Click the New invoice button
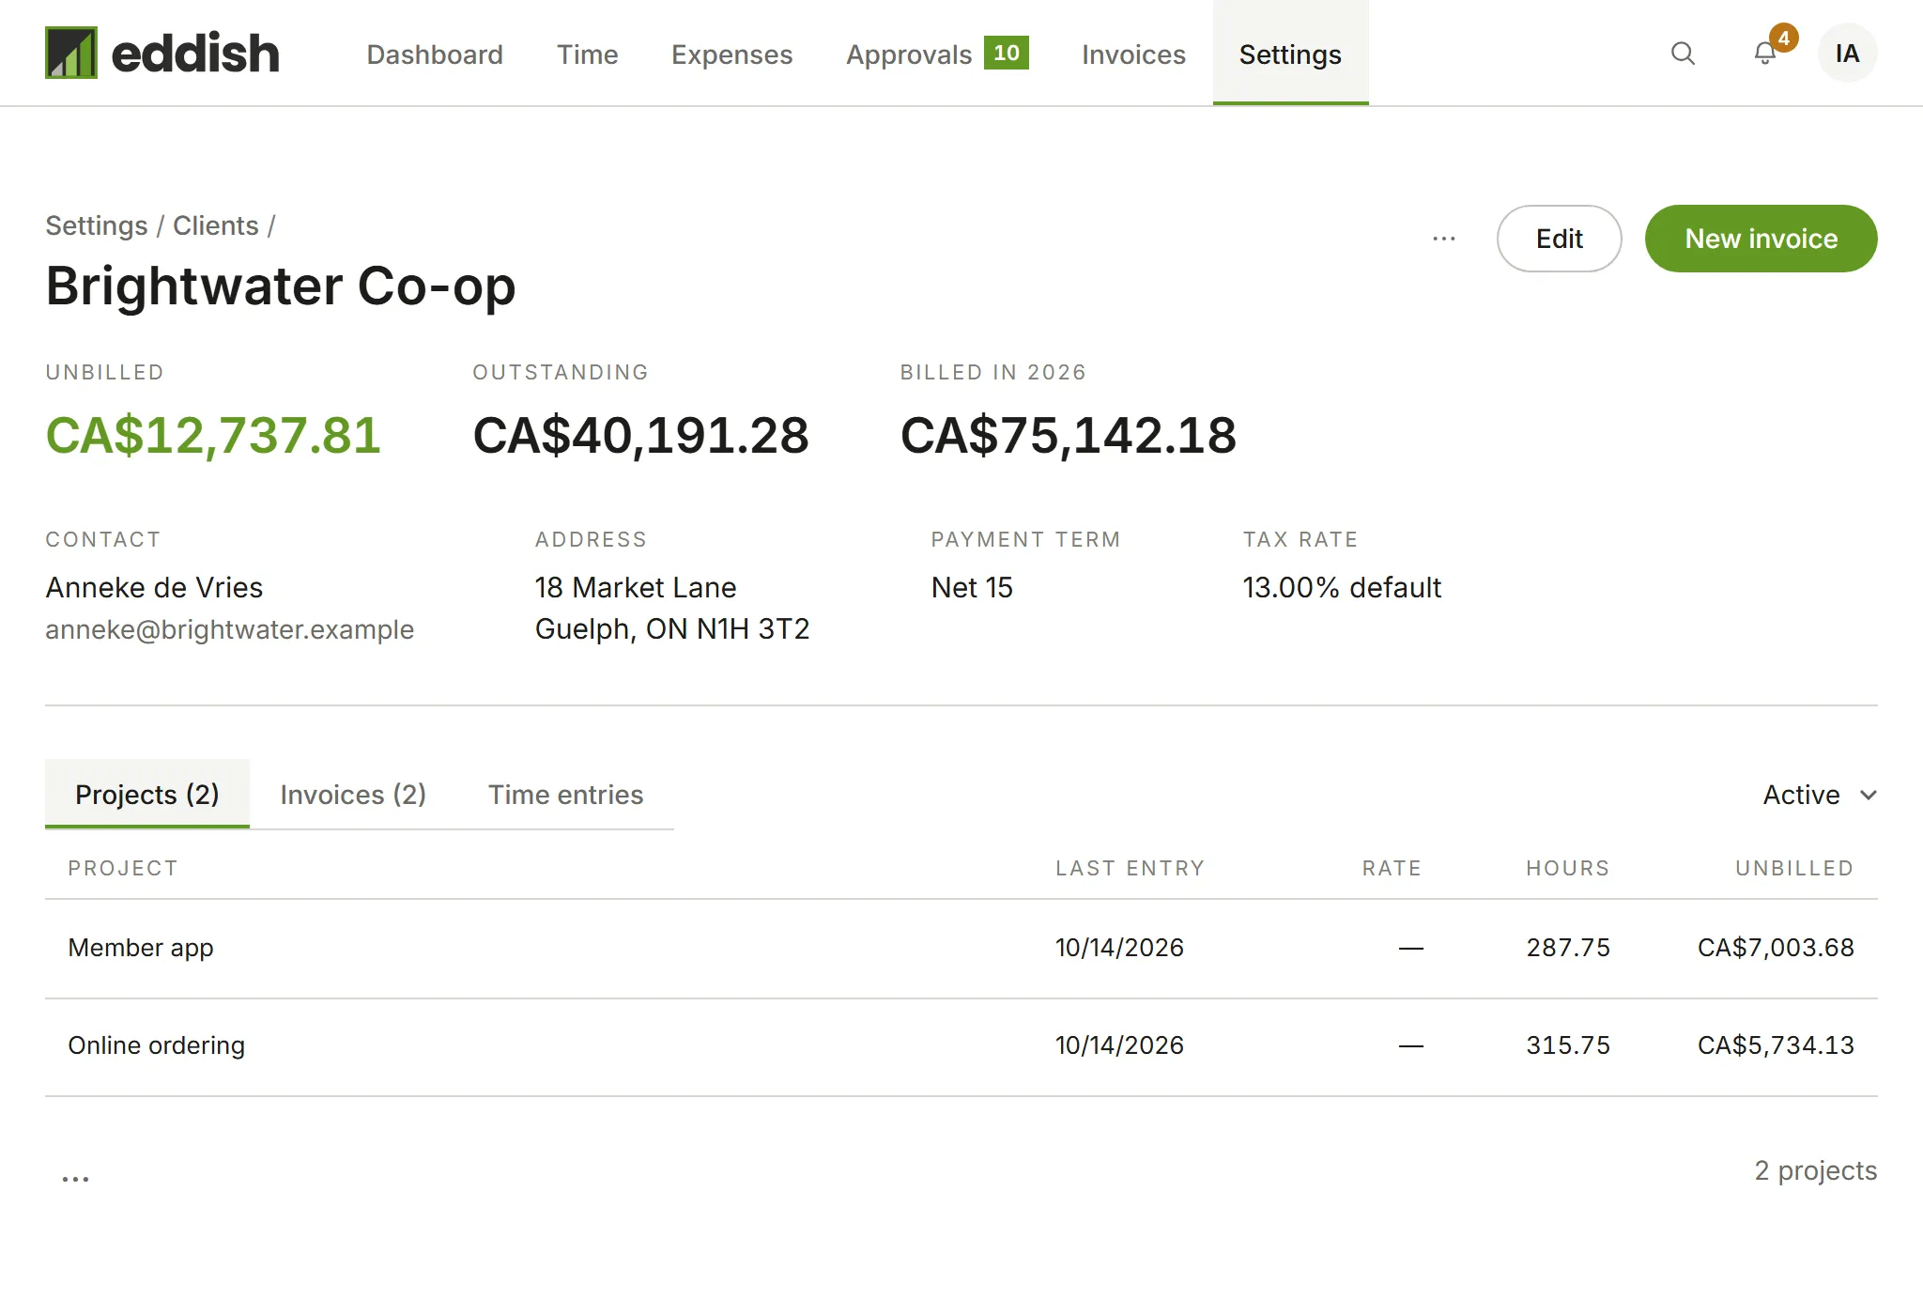The height and width of the screenshot is (1315, 1923). pyautogui.click(x=1761, y=239)
